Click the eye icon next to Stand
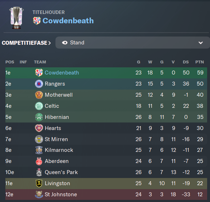Image resolution: width=210 pixels, height=202 pixels. point(65,43)
